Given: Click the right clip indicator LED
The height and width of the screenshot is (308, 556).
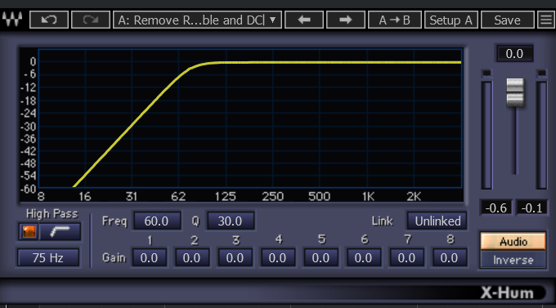Looking at the screenshot, I should pyautogui.click(x=541, y=74).
